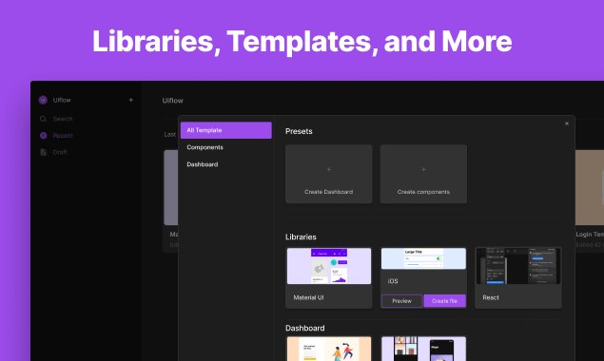Click the iOS label on the card
This screenshot has width=604, height=361.
[393, 281]
